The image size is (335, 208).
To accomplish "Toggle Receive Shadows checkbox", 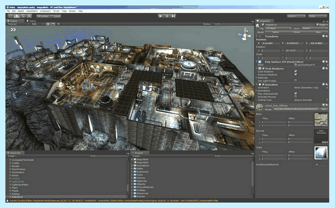I will [x=295, y=74].
